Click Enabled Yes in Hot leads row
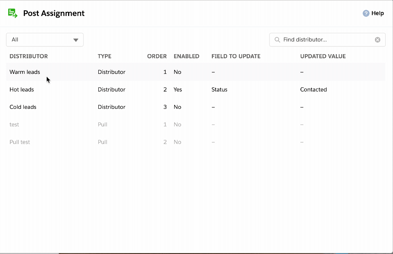This screenshot has width=393, height=254. click(178, 89)
